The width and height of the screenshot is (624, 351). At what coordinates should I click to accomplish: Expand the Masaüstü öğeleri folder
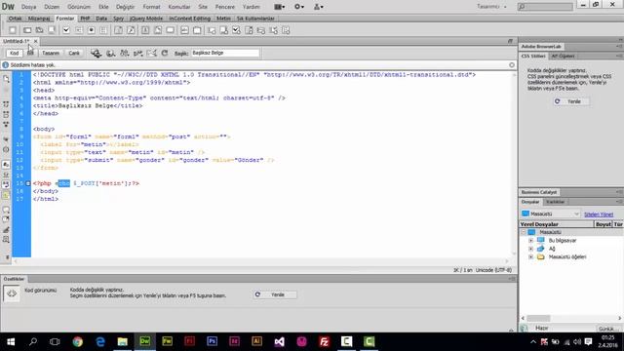530,257
